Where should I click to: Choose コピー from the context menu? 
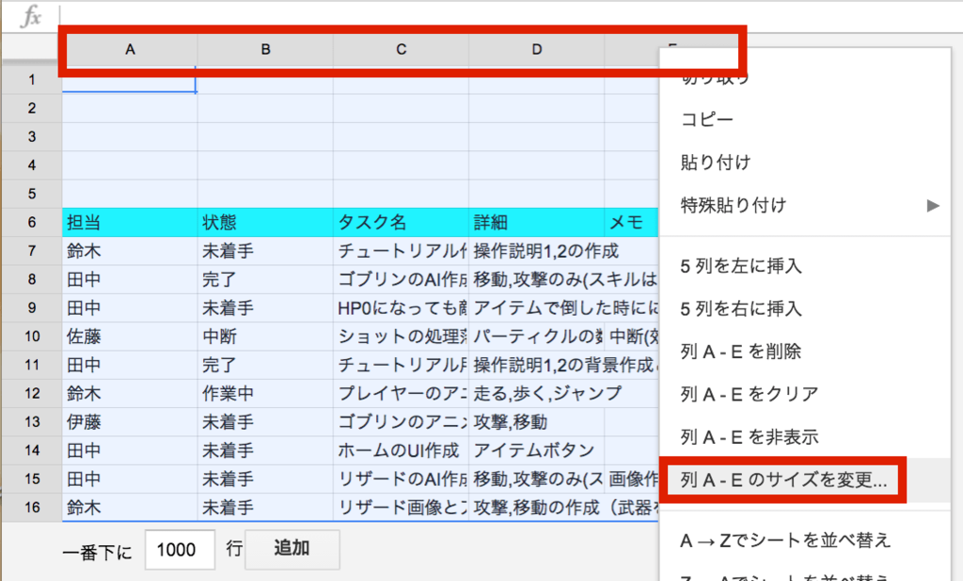719,121
